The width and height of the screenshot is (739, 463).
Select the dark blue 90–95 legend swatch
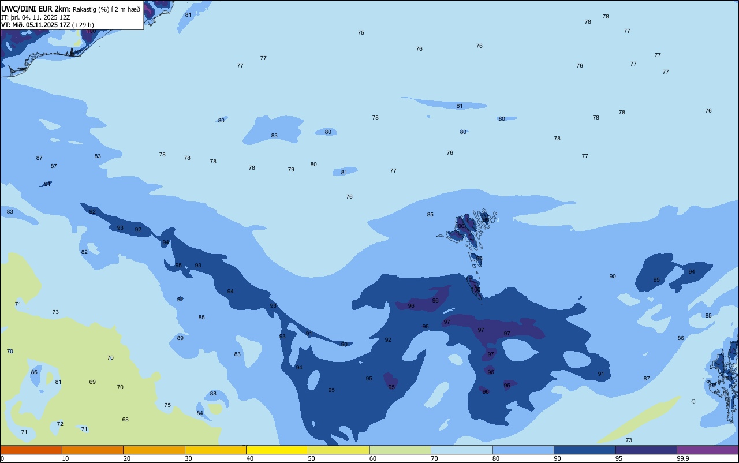[x=584, y=450]
